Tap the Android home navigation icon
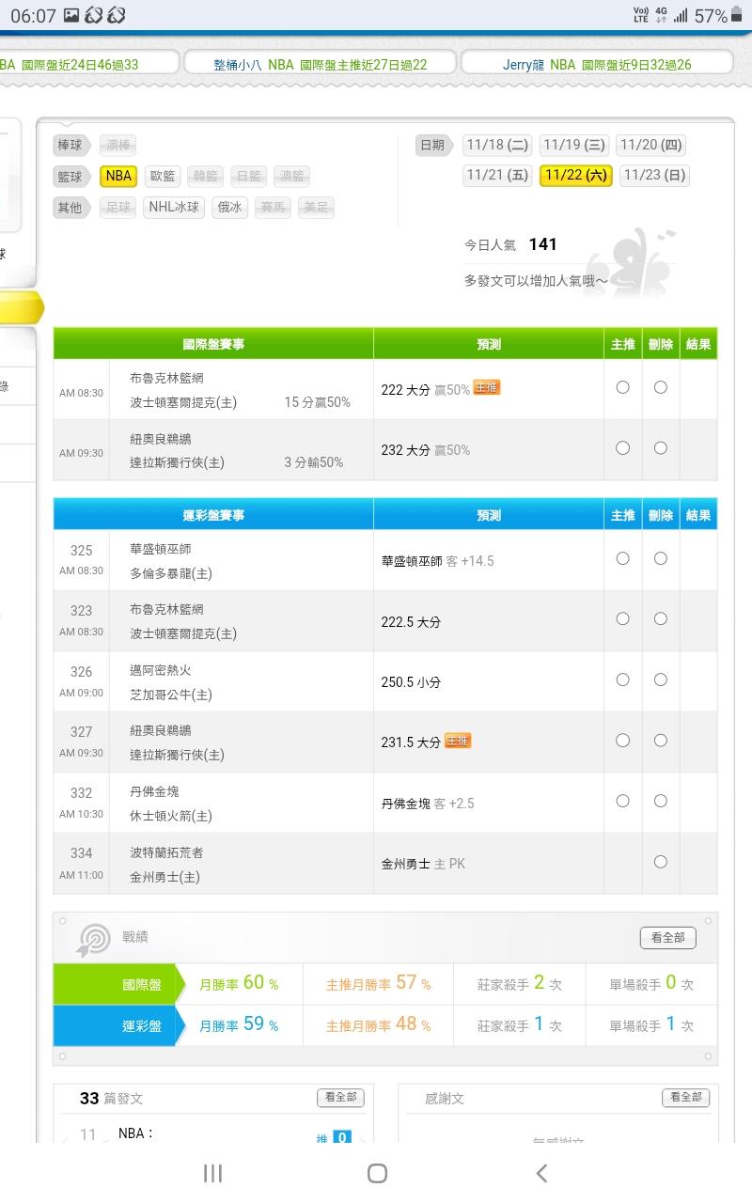Screen dimensions: 752x1203 click(x=377, y=1172)
